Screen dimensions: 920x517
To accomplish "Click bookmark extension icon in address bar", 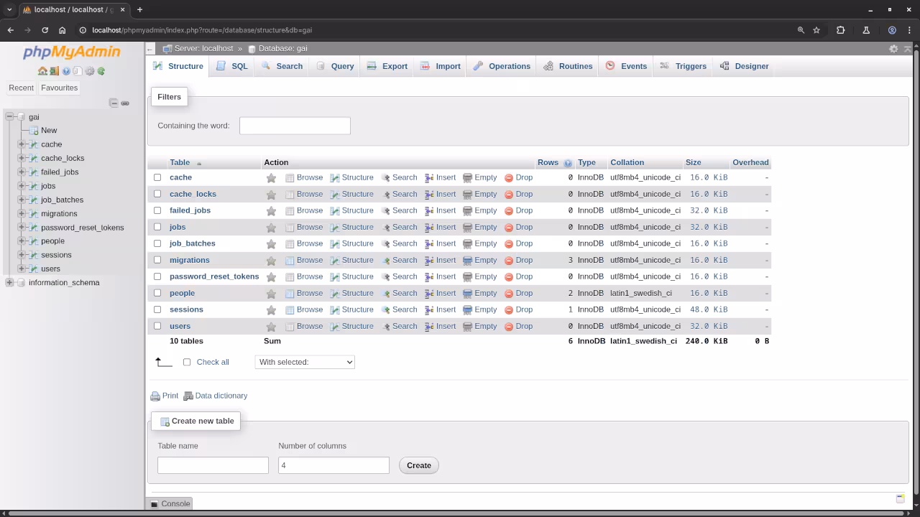I will [816, 30].
